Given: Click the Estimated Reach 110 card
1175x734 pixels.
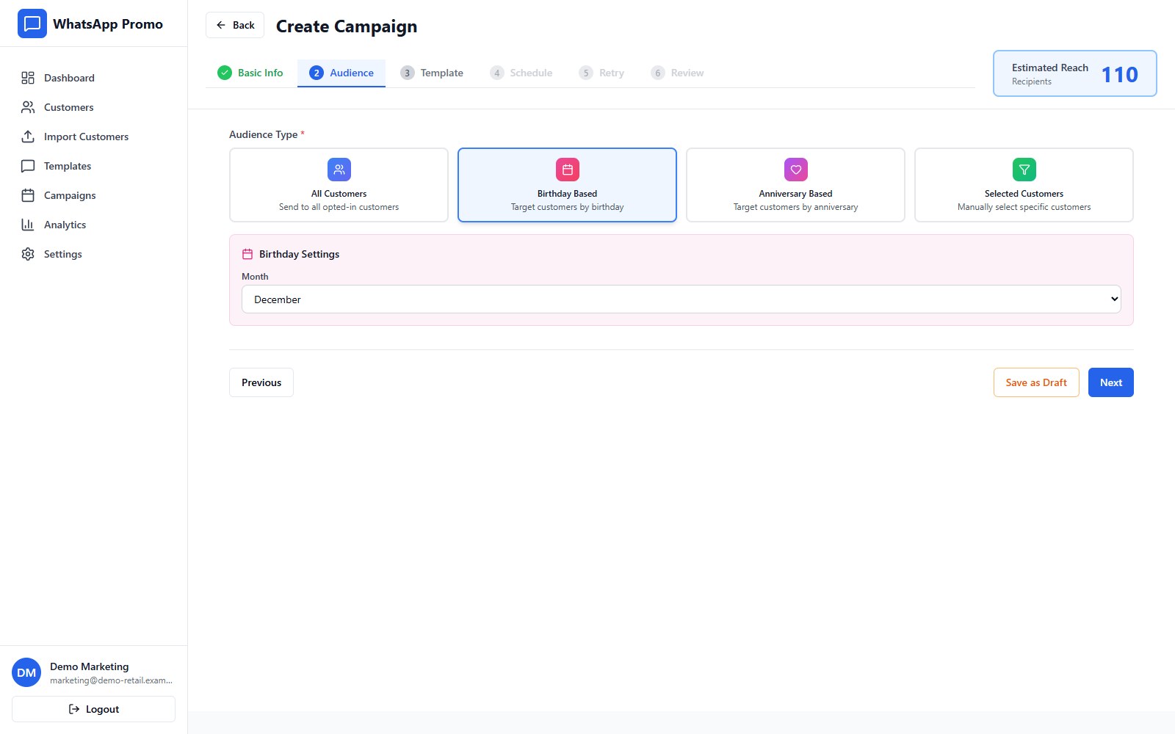Looking at the screenshot, I should click(1075, 73).
